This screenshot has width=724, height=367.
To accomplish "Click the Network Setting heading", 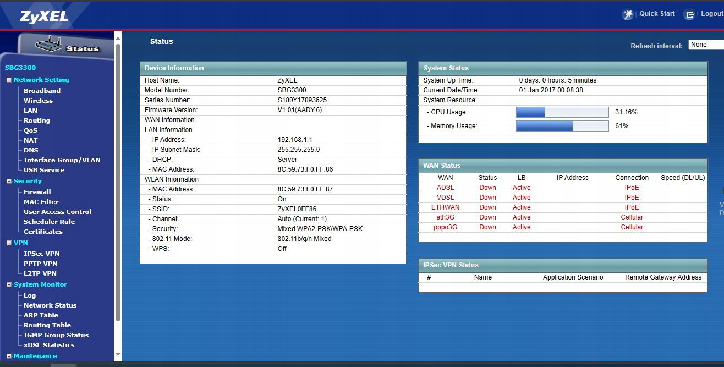I will coord(41,80).
